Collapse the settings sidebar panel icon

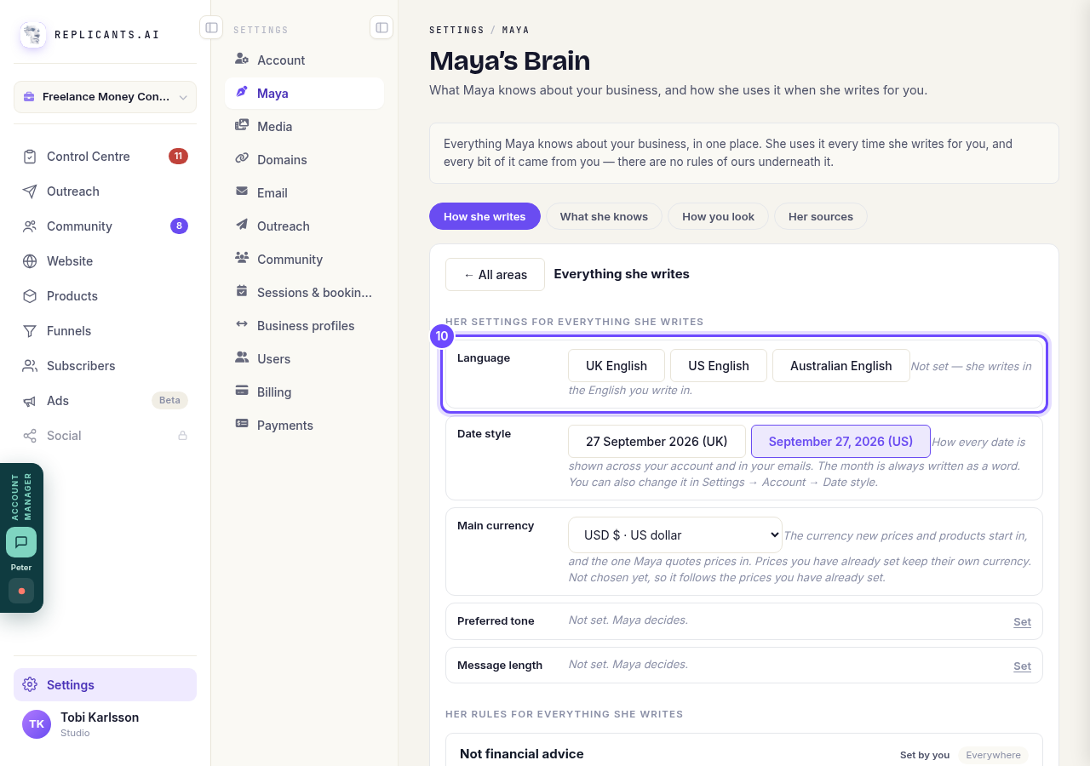381,28
